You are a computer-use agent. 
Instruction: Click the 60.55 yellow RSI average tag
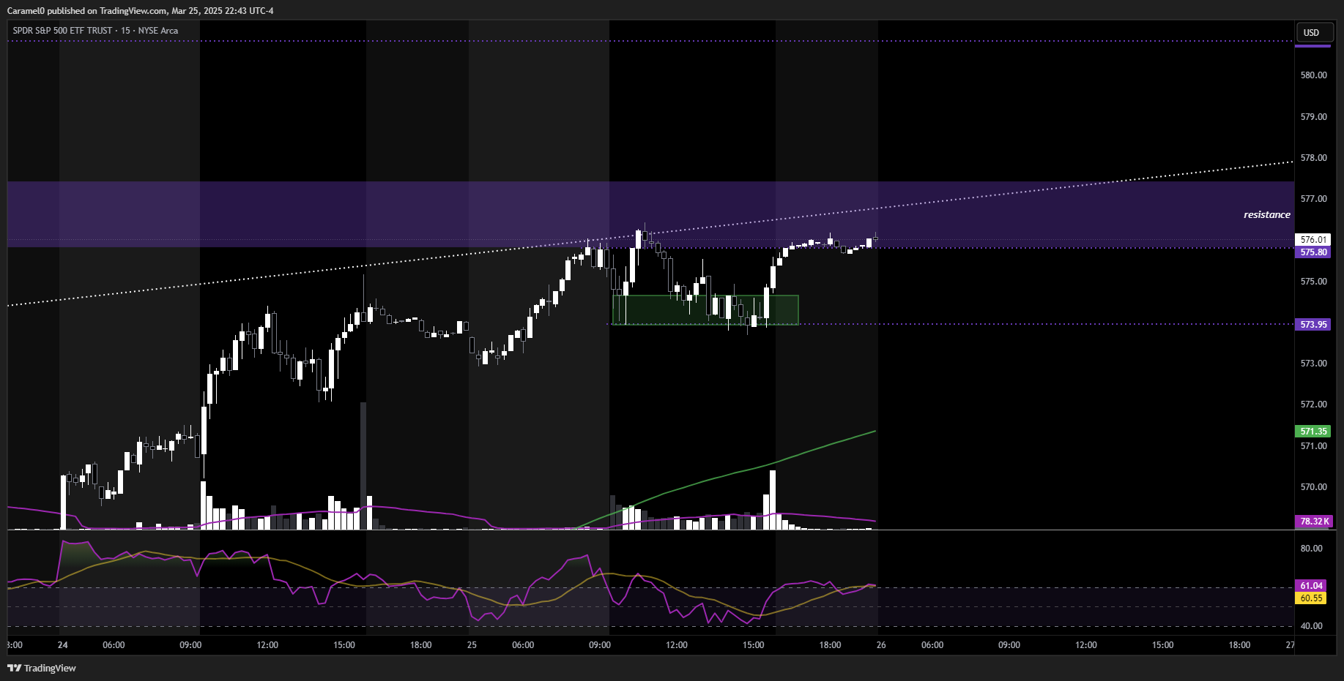pyautogui.click(x=1311, y=598)
